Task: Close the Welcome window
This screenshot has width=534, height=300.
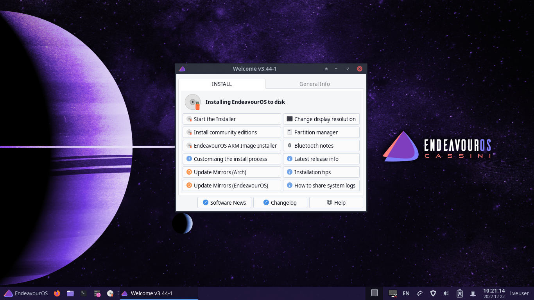Action: pos(360,69)
